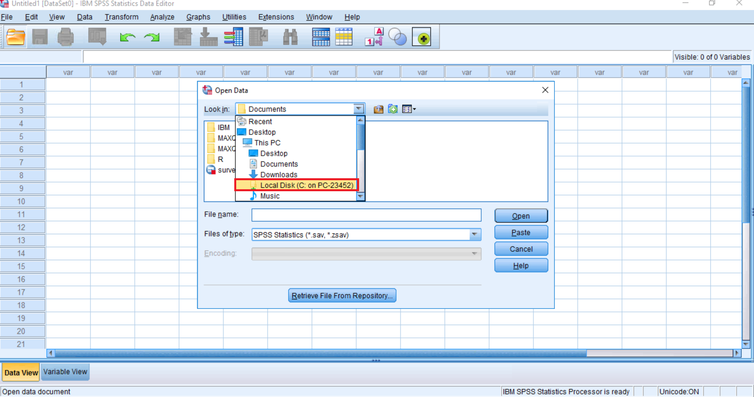This screenshot has width=754, height=397.
Task: Click the Help button in dialog
Action: pyautogui.click(x=521, y=266)
